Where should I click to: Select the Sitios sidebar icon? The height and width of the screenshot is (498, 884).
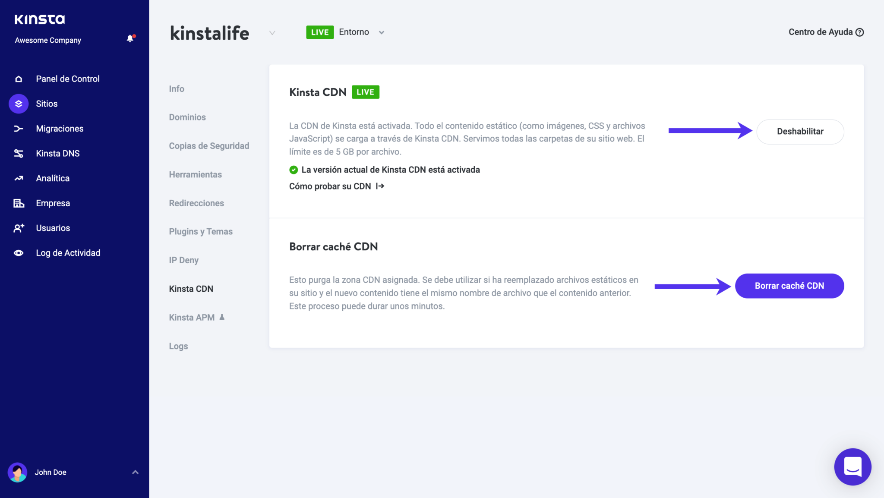[18, 104]
